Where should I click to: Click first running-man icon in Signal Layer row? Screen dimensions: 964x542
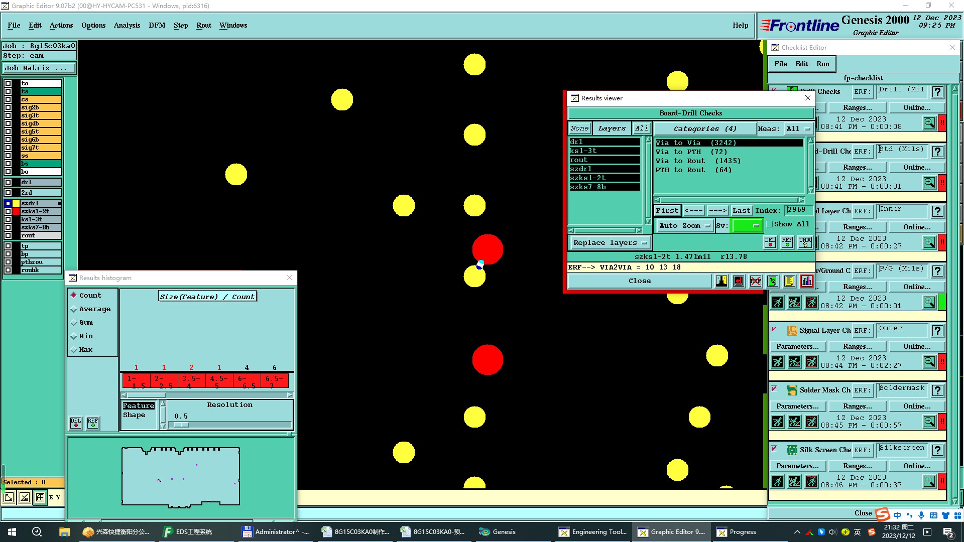(x=777, y=362)
